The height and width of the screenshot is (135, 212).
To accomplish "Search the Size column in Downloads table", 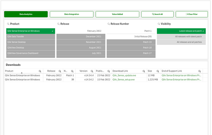I will click(158, 71).
